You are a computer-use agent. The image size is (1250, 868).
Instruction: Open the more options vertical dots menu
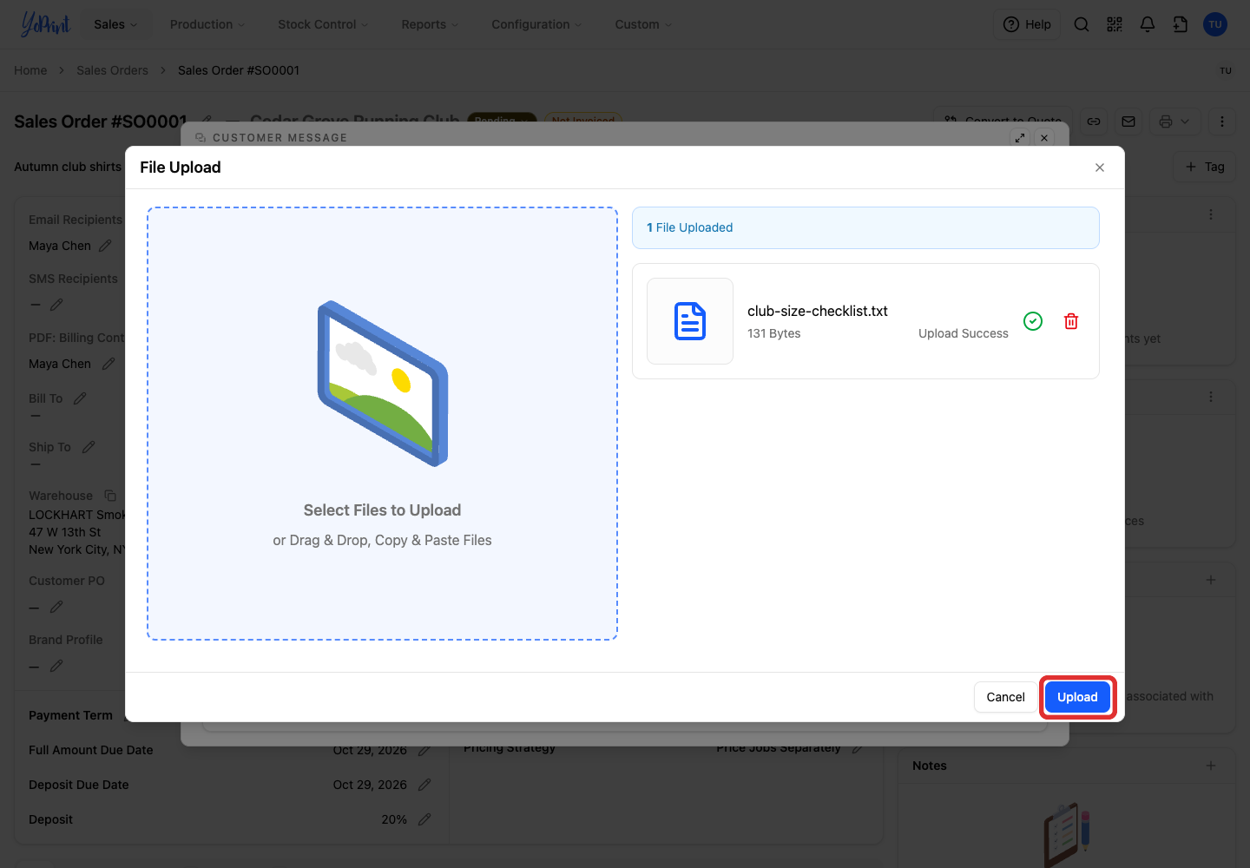(1222, 122)
